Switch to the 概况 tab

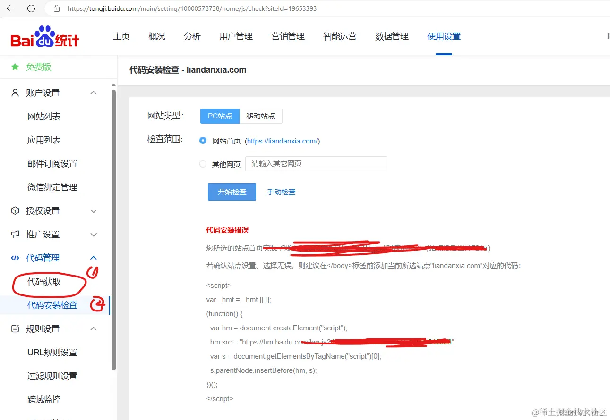(x=156, y=35)
